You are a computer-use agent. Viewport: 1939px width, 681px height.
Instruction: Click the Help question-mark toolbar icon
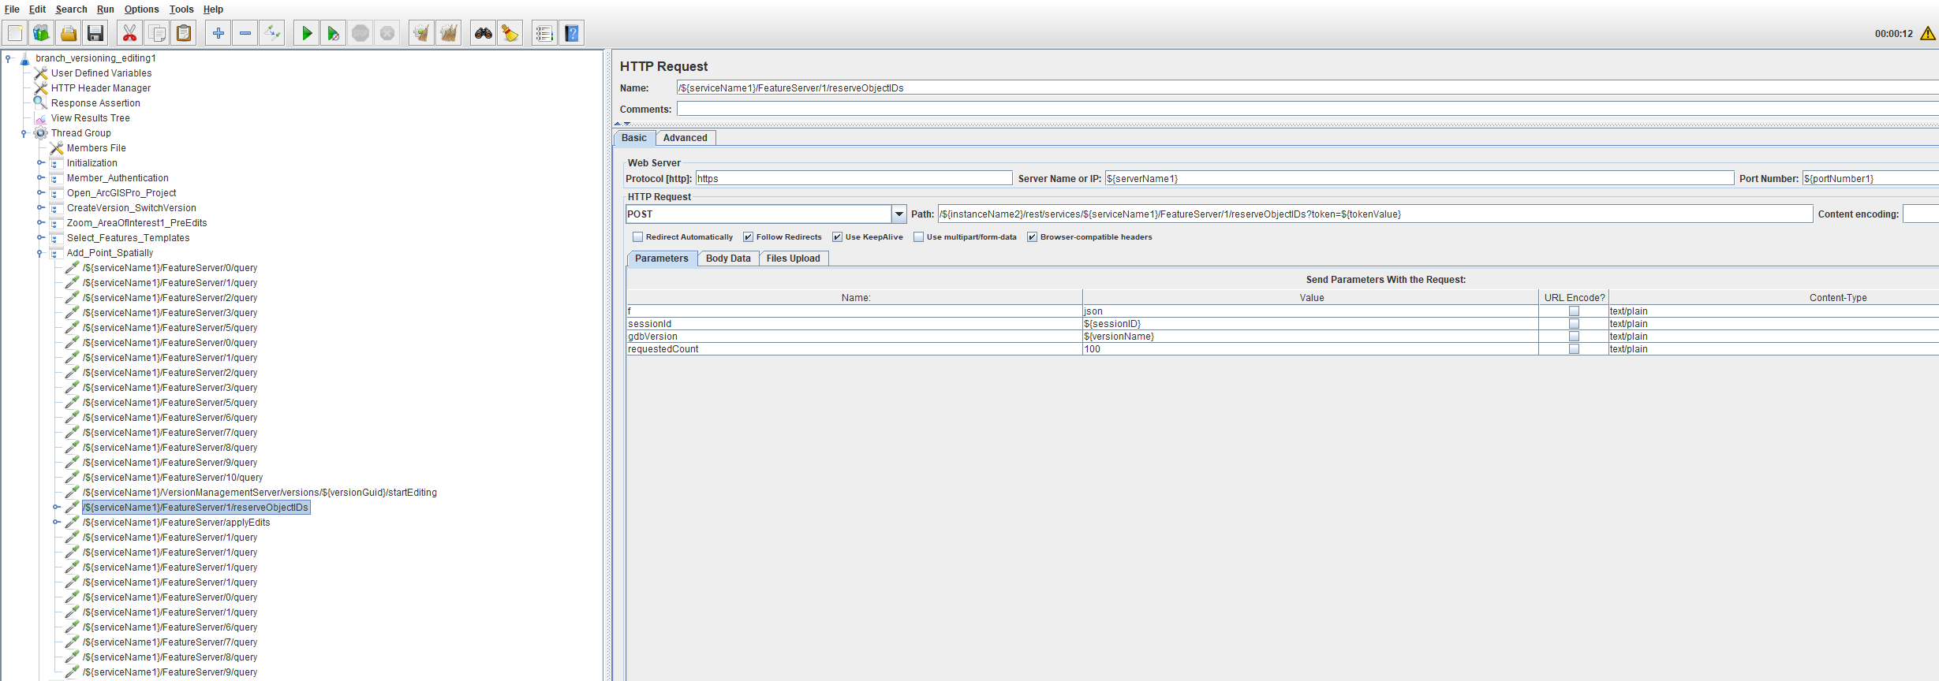click(572, 33)
